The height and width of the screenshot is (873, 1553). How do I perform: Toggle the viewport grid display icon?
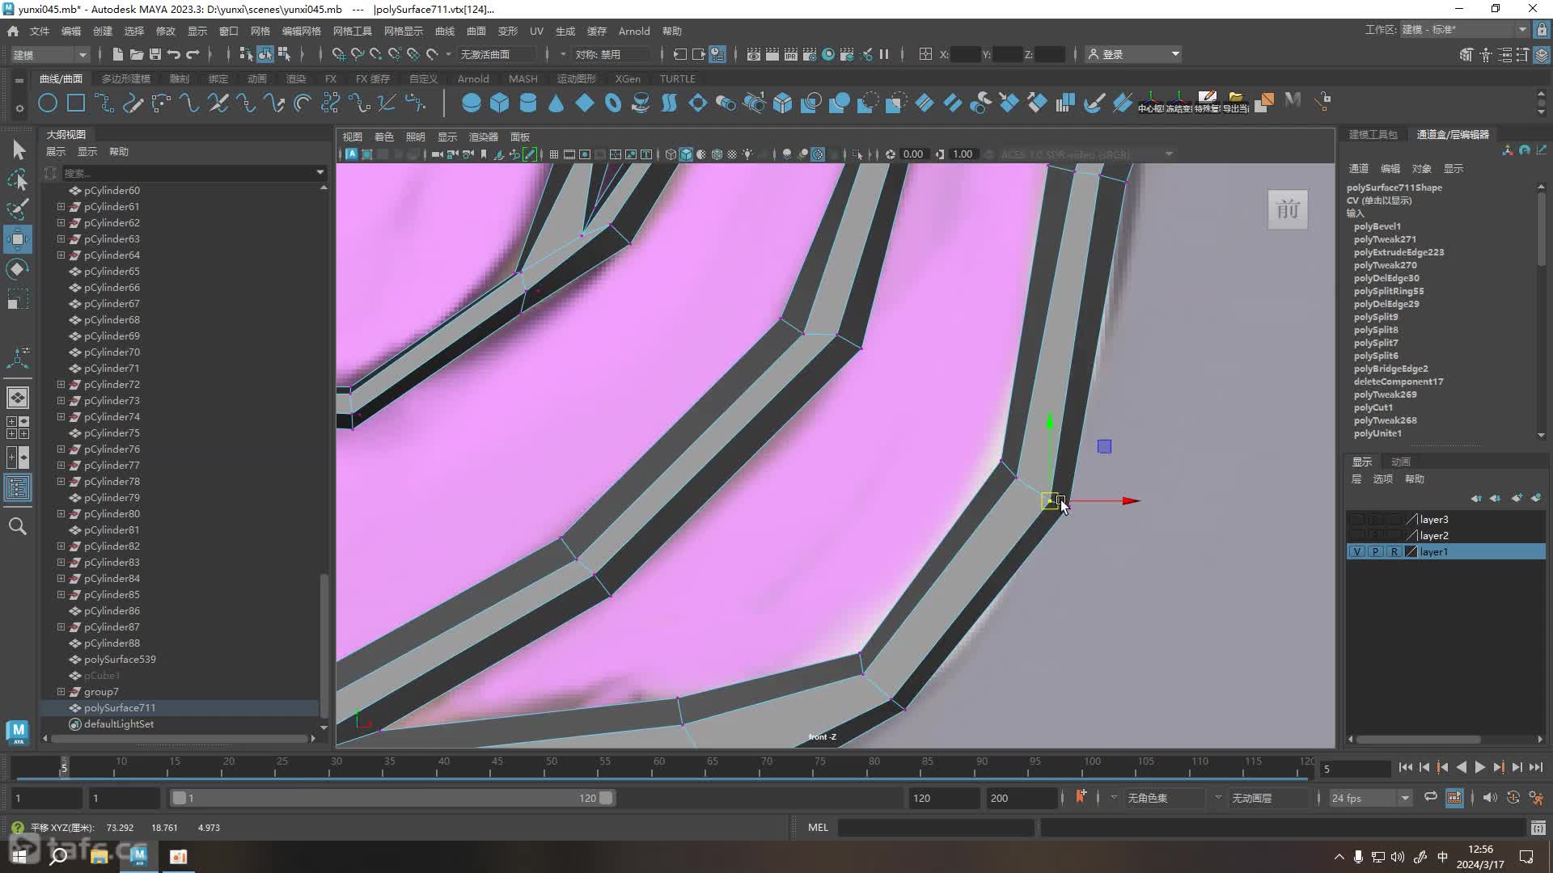(553, 154)
